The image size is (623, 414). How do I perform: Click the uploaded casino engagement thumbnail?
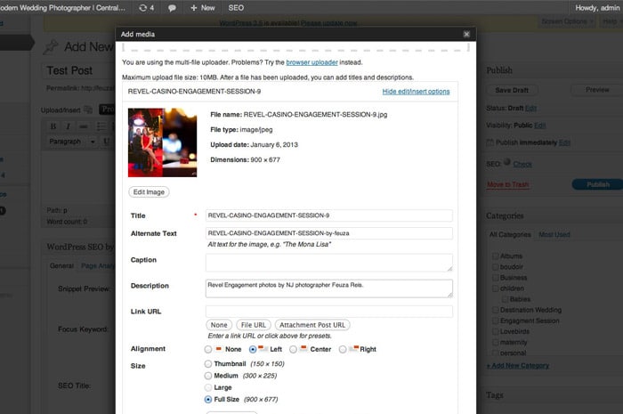coord(162,142)
